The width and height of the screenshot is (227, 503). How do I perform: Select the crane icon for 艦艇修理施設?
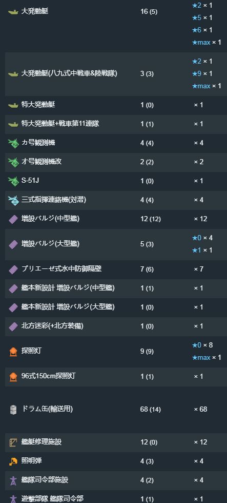pos(13,442)
